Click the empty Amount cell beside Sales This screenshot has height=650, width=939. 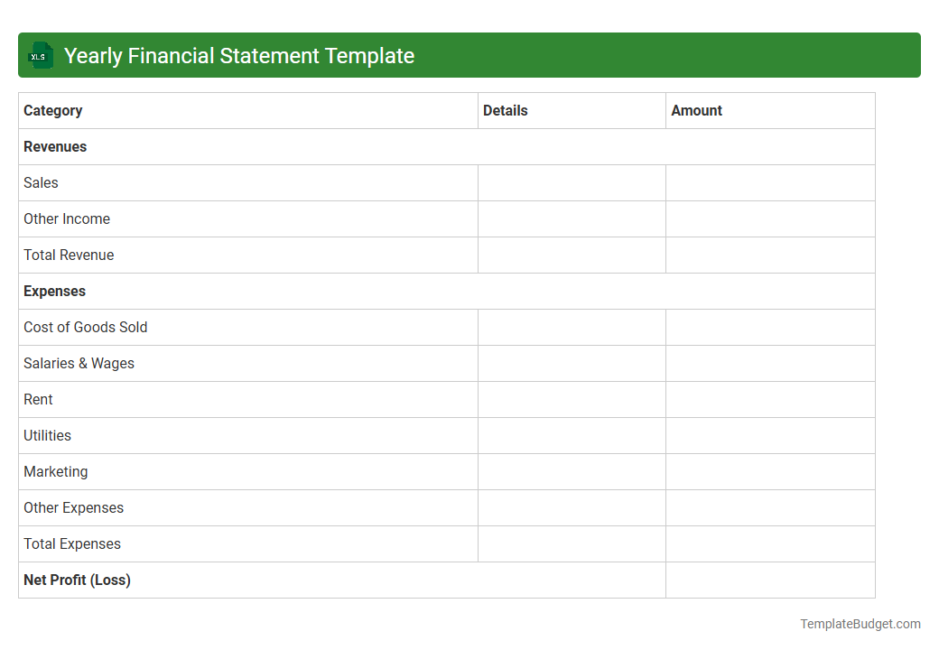coord(769,182)
